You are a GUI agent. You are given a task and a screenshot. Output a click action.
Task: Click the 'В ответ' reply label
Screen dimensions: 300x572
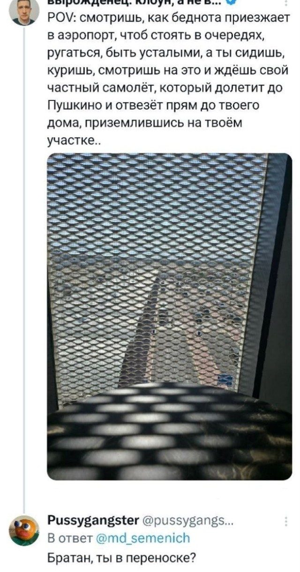pyautogui.click(x=64, y=539)
